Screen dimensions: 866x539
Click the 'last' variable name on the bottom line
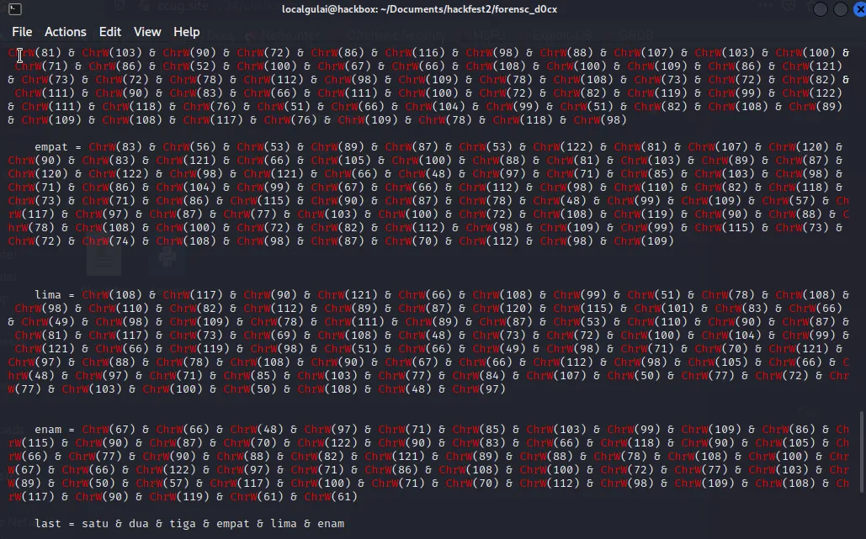[x=48, y=524]
